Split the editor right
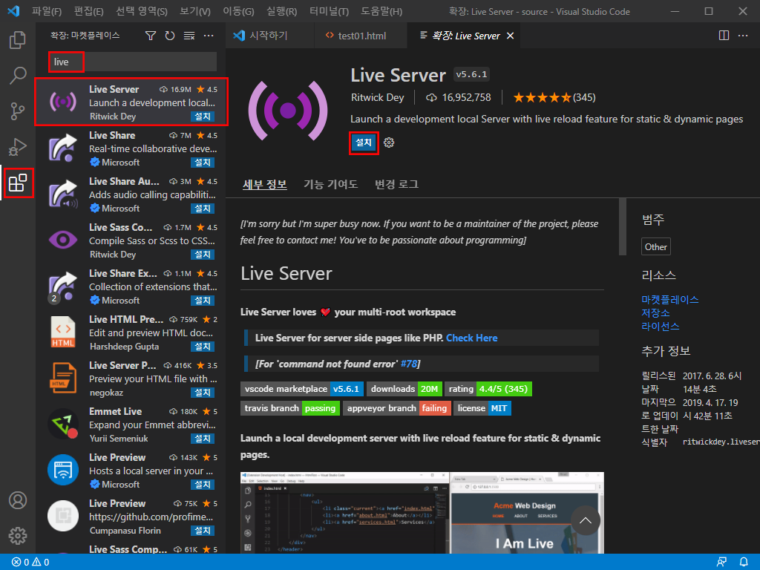Screen dimensions: 760x570 [x=724, y=36]
